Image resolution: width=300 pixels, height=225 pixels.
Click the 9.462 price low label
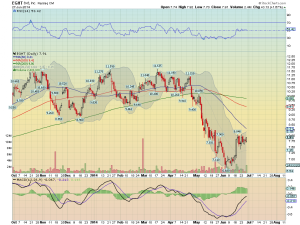[x=128, y=109]
